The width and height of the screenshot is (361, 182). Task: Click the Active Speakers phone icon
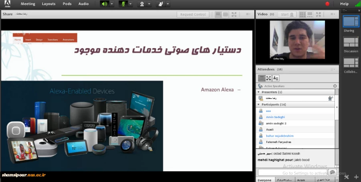[260, 86]
